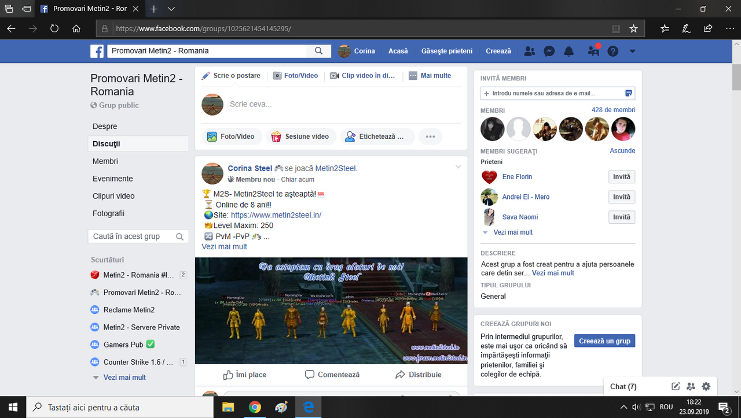Open the 428 de membri link
Screen dimensions: 741x418
click(613, 110)
